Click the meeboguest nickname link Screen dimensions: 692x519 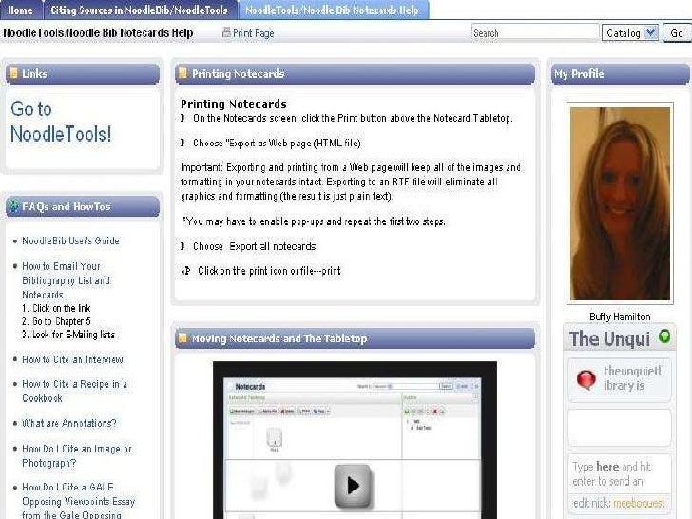click(x=639, y=503)
